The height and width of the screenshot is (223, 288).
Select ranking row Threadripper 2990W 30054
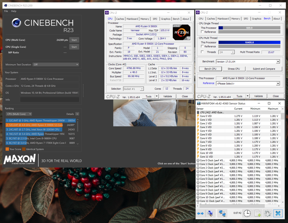point(41,120)
